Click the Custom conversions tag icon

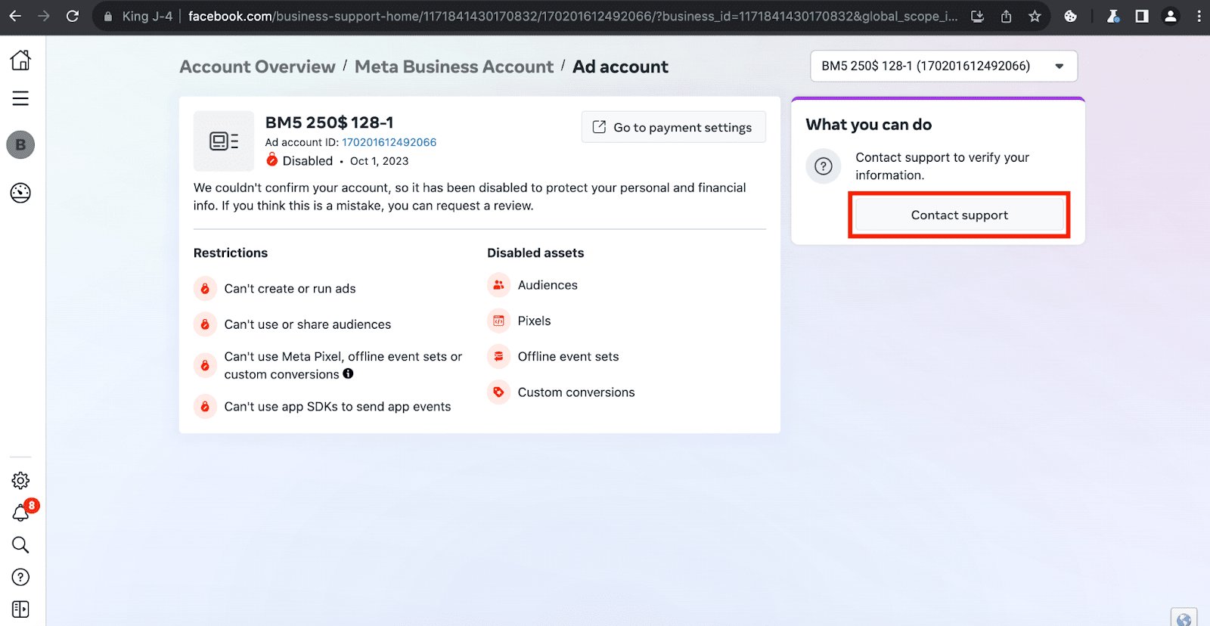(x=499, y=392)
